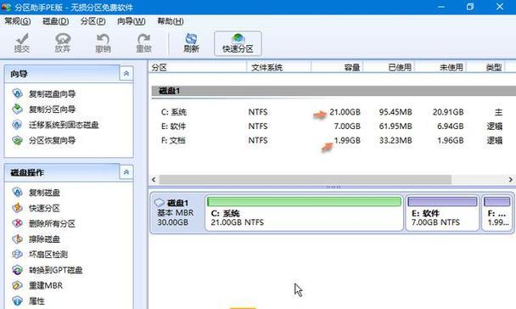Click the 分区恢复向导 icon
516x309 pixels.
(17, 140)
